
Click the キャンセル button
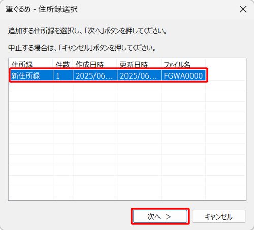pyautogui.click(x=218, y=216)
